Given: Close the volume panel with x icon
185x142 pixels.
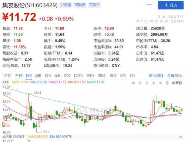Looking at the screenshot, I should click(181, 137).
